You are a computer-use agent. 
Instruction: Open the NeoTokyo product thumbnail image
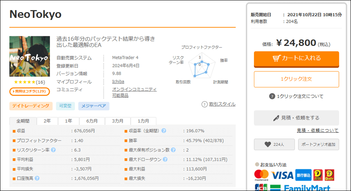pyautogui.click(x=30, y=57)
